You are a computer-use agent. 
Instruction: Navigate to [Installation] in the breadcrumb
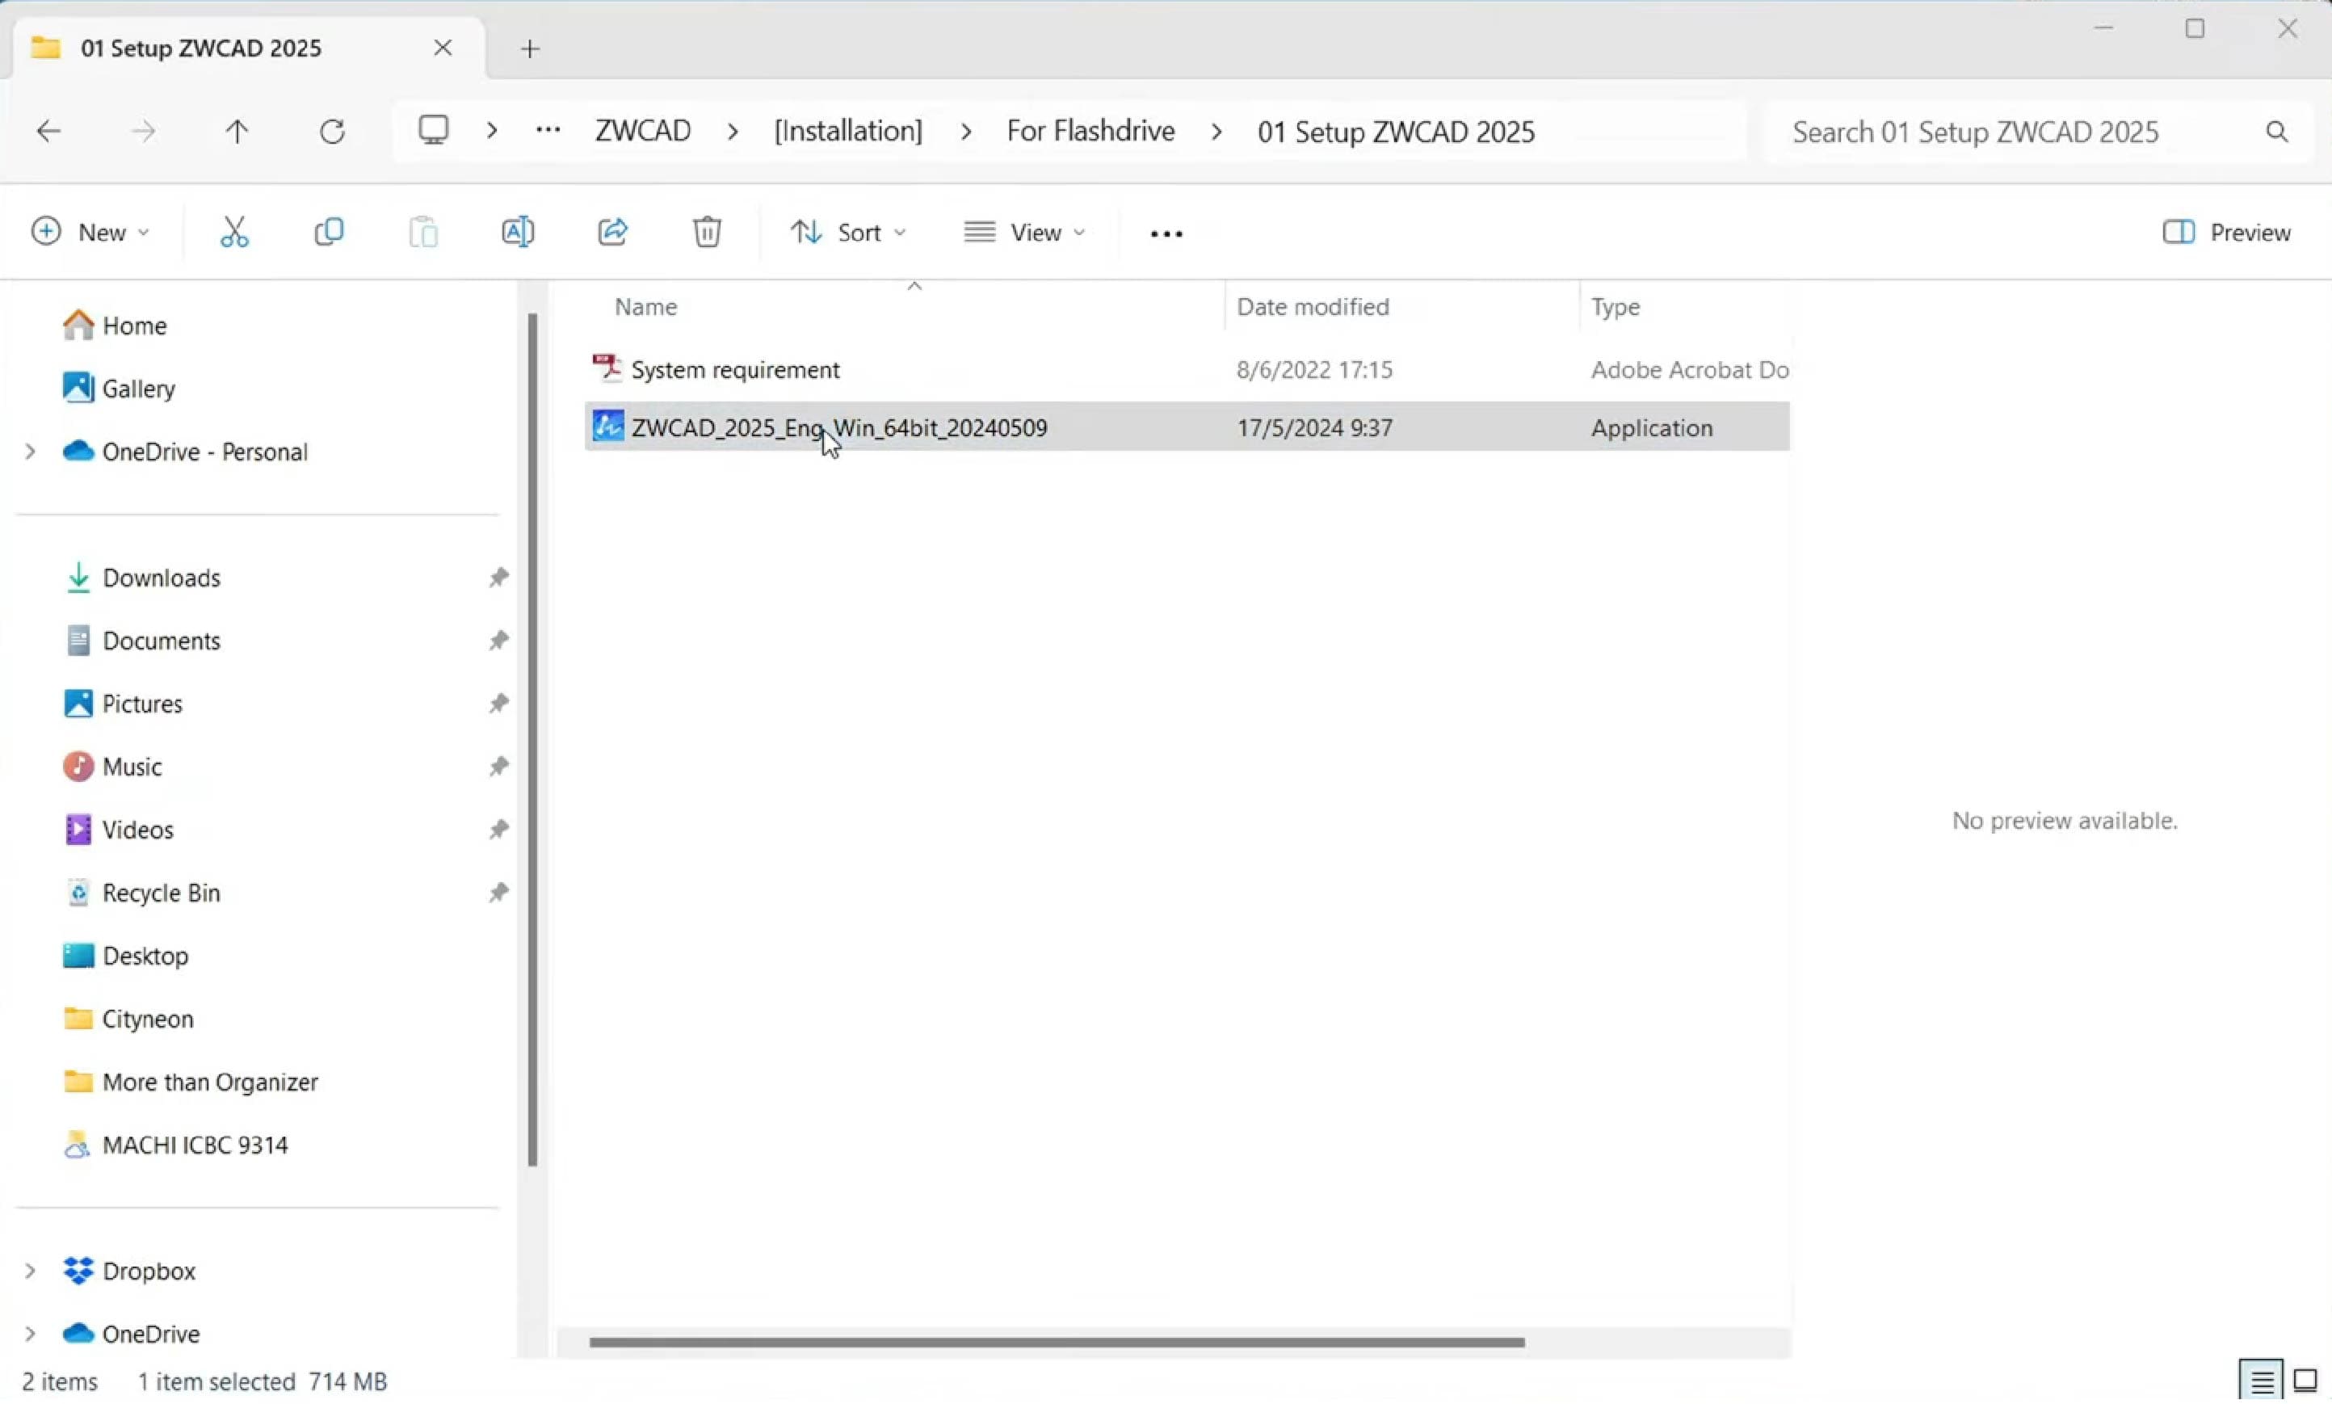click(847, 131)
